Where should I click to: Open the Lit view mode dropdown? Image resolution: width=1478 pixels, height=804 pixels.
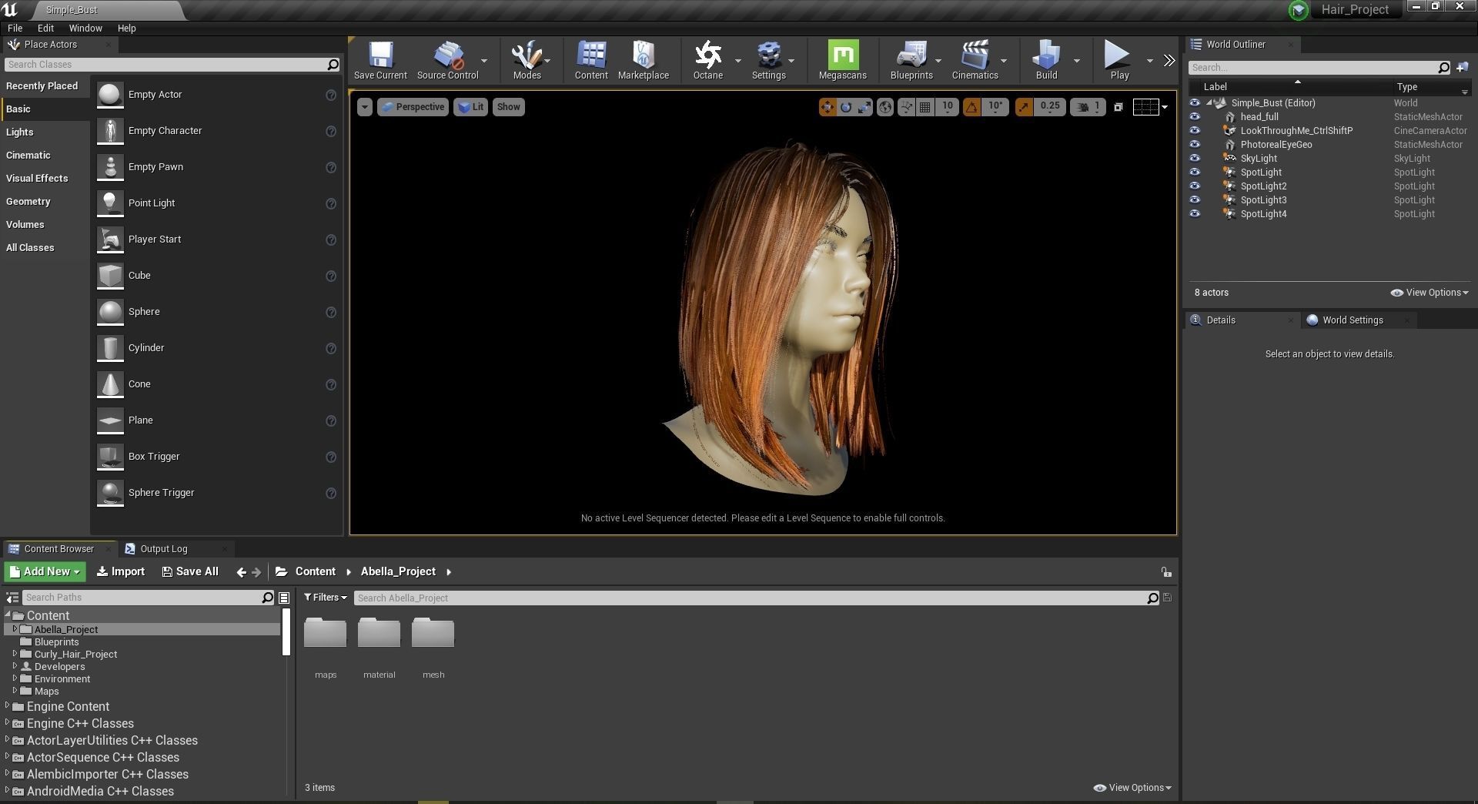click(470, 107)
